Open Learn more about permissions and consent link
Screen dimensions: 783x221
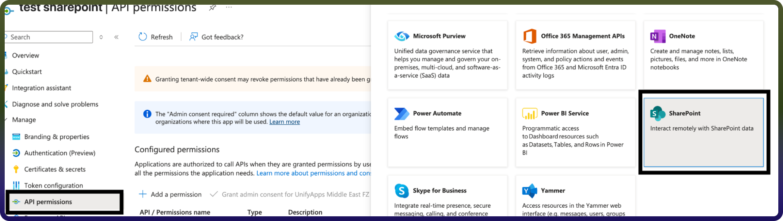click(314, 173)
